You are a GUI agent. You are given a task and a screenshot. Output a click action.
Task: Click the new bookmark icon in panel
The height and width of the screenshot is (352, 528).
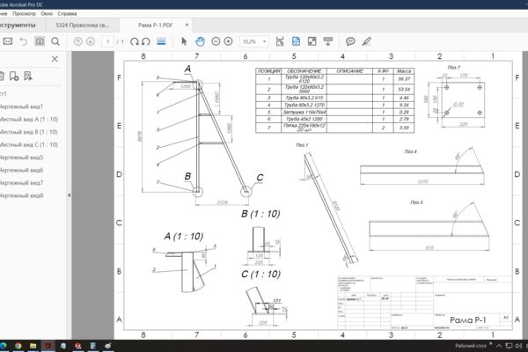(14, 77)
